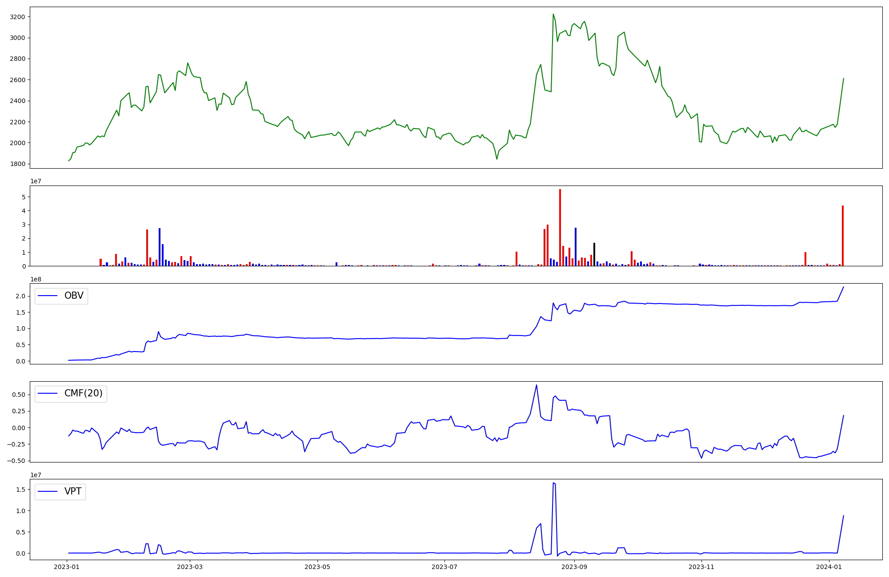Click the 2023-09 x-axis date label
Image resolution: width=889 pixels, height=577 pixels.
pyautogui.click(x=574, y=567)
